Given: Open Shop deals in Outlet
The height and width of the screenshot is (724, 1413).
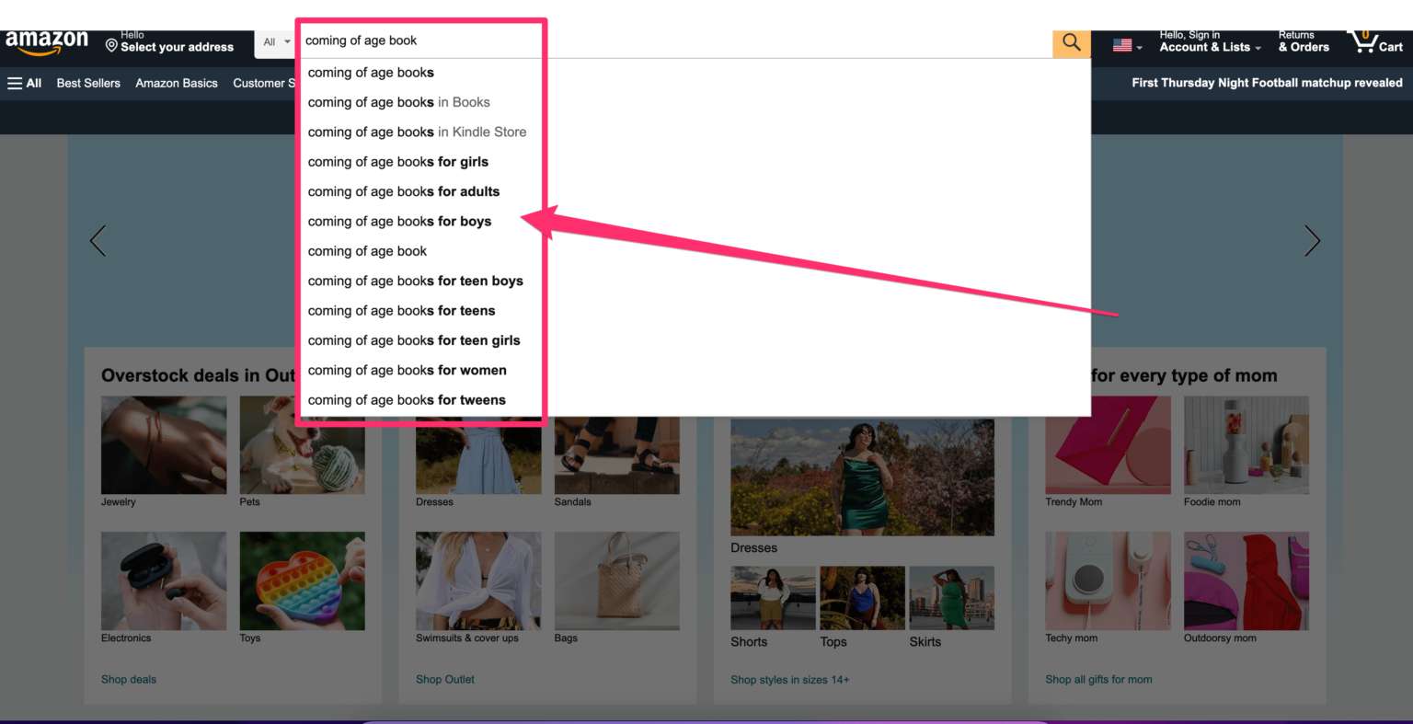Looking at the screenshot, I should click(x=128, y=679).
